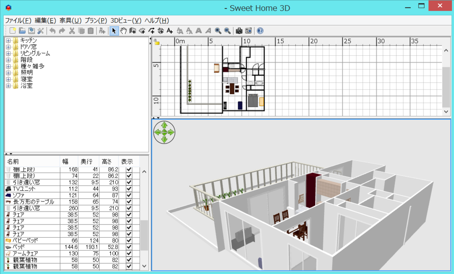
Task: Create a 3D video icon
Action: [248, 31]
